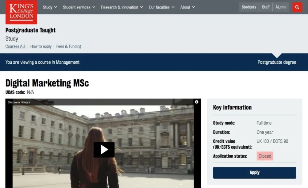The height and width of the screenshot is (188, 308).
Task: Select the Postgraduate degree tab
Action: click(x=277, y=62)
